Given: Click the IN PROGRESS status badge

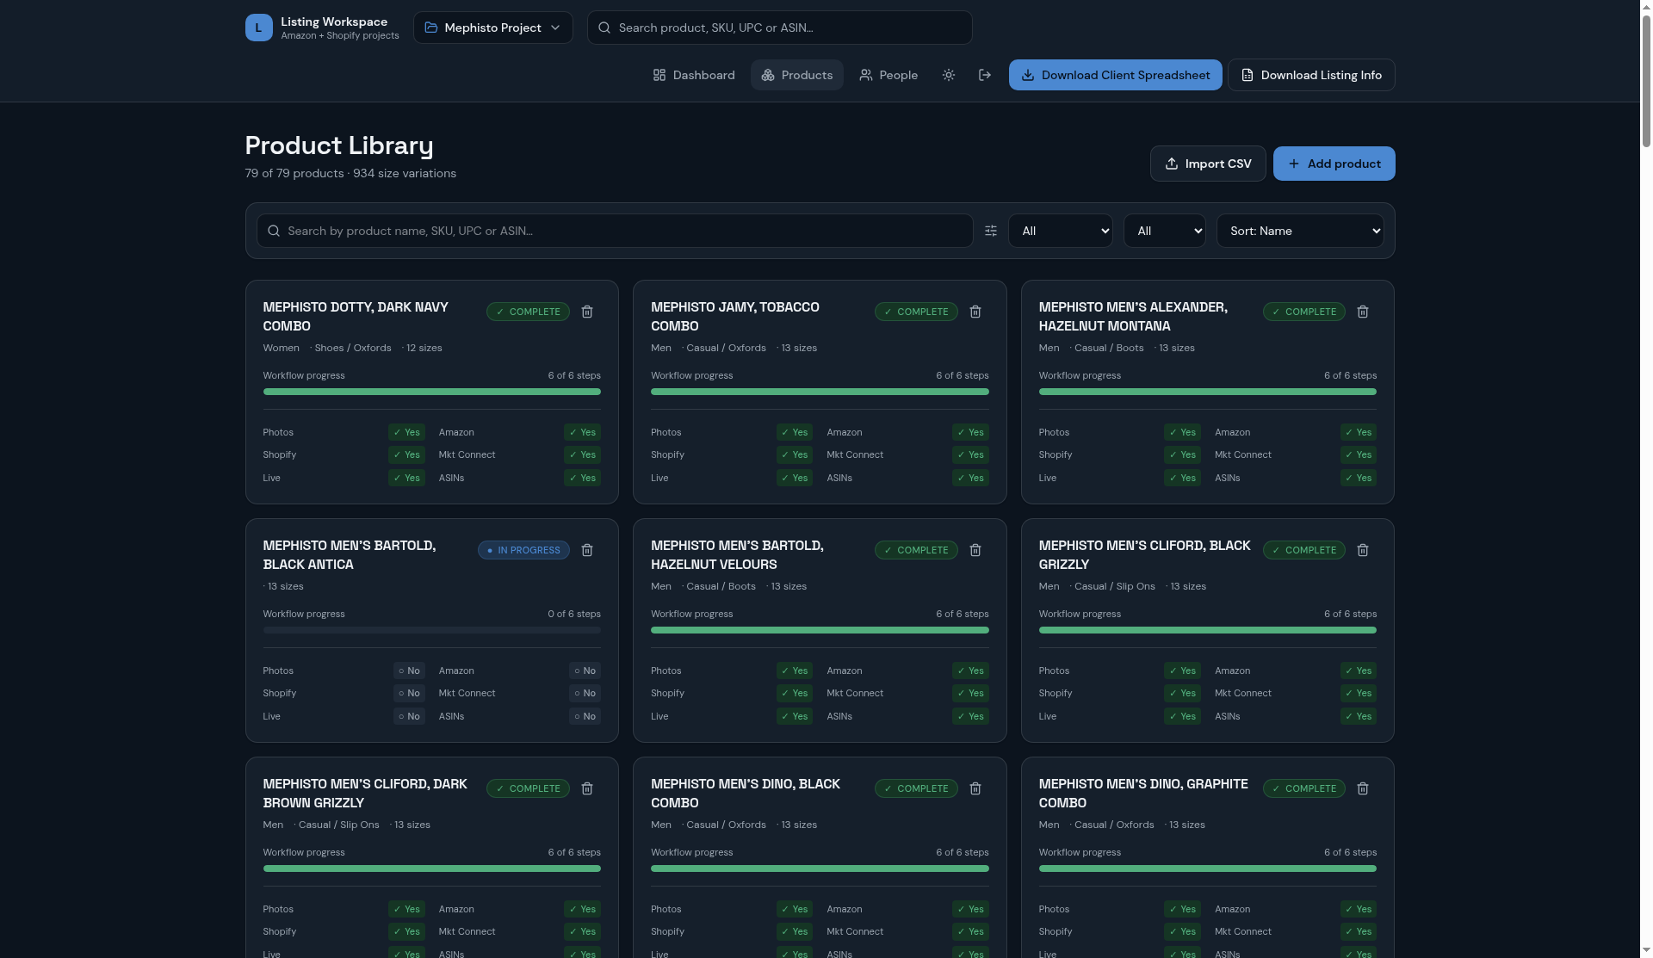Looking at the screenshot, I should coord(523,550).
